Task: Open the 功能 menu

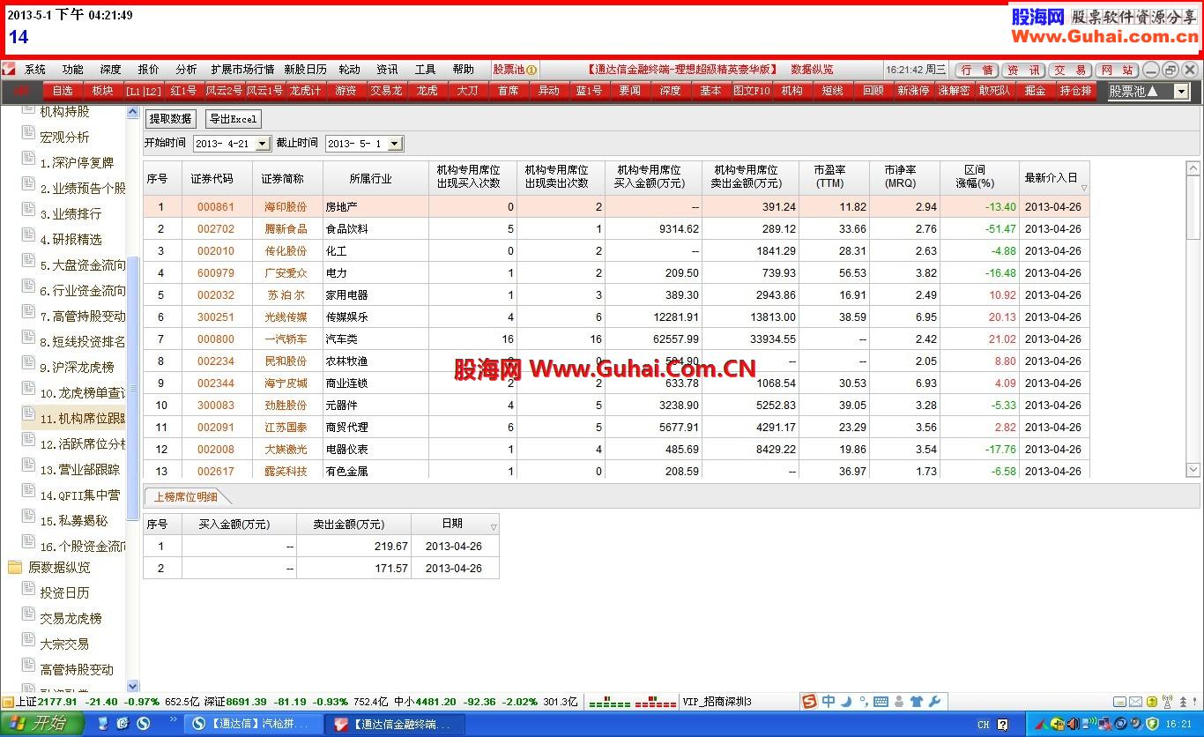Action: tap(72, 70)
